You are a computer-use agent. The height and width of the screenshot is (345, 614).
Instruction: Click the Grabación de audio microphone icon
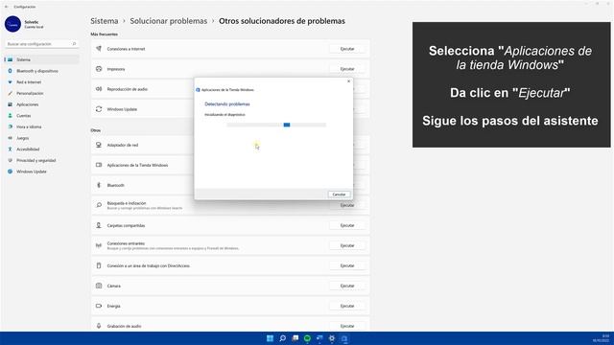click(x=99, y=326)
